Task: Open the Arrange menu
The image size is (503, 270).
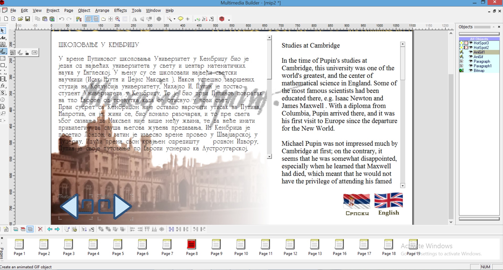Action: click(102, 10)
